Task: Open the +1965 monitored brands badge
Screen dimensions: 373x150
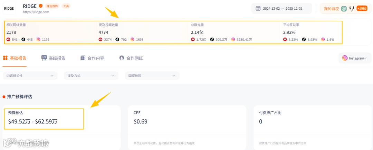Action: [x=362, y=9]
